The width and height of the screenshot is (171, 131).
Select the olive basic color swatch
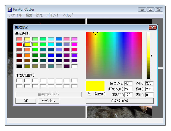(x=27, y=66)
